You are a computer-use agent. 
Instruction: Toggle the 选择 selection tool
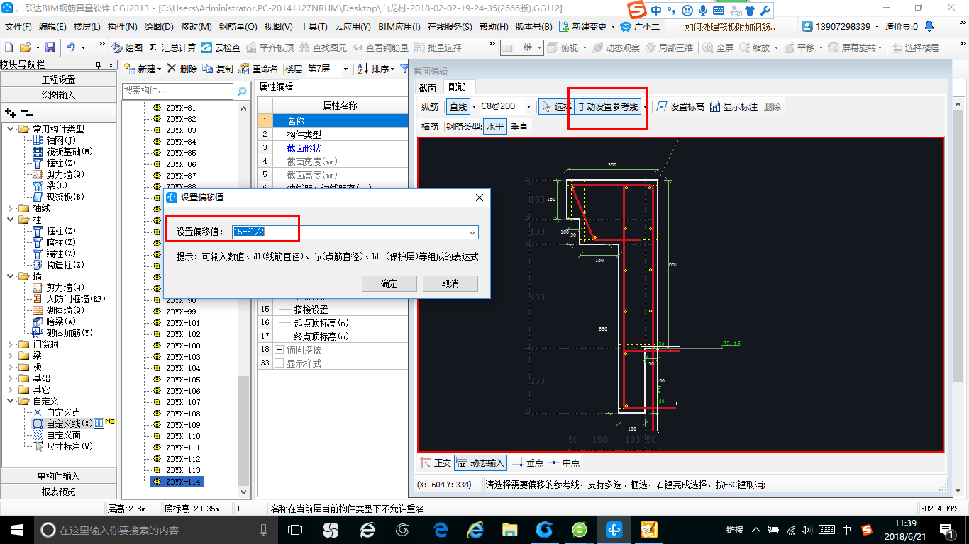555,106
